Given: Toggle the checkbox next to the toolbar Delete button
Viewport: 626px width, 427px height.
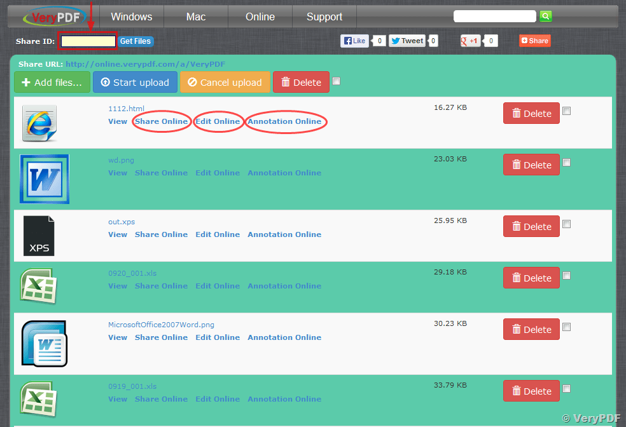Looking at the screenshot, I should (x=337, y=81).
